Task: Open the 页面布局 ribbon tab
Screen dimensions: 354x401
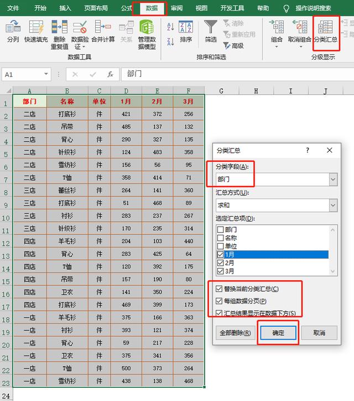Action: pyautogui.click(x=96, y=8)
